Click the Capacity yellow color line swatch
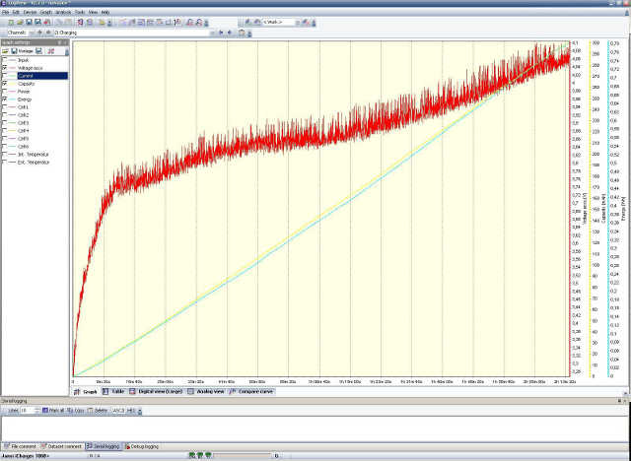 coord(12,84)
